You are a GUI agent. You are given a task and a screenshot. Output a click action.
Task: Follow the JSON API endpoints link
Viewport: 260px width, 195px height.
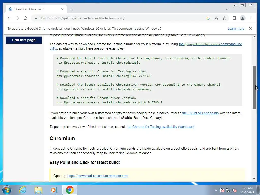pos(200,113)
